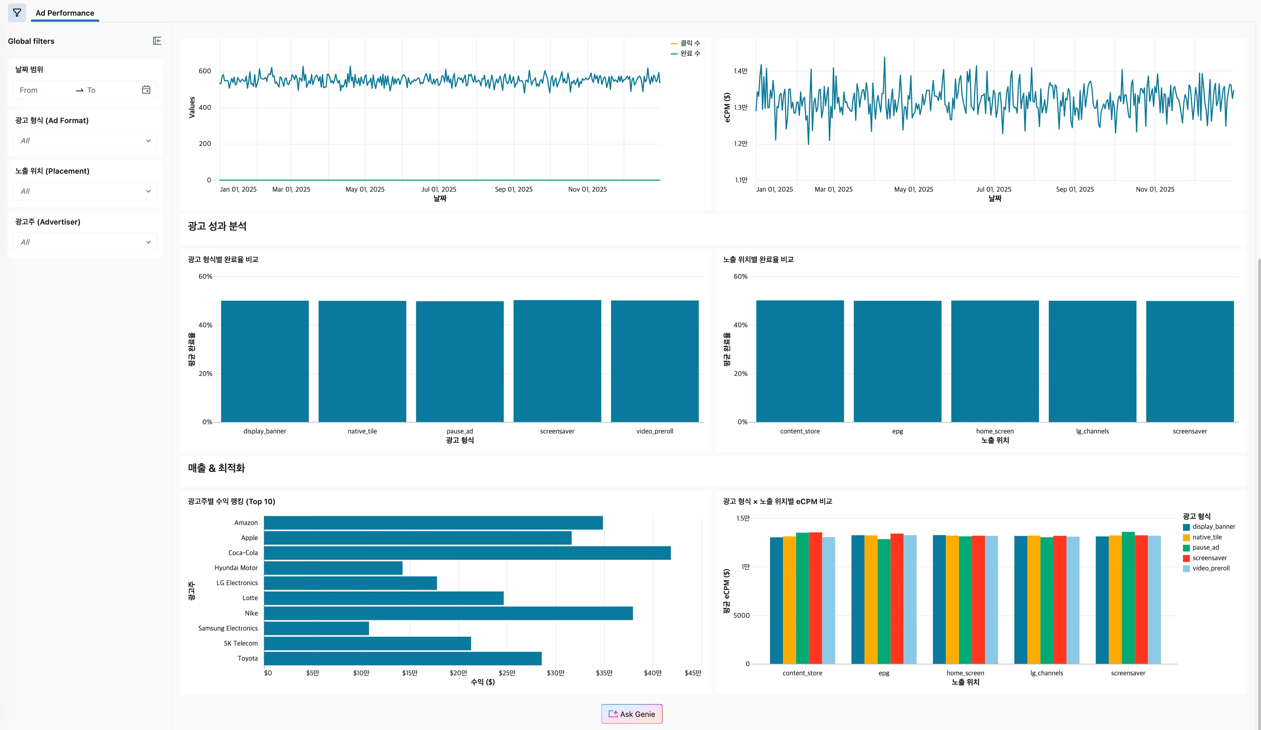The height and width of the screenshot is (730, 1261).
Task: Select the LG Electronics revenue bar
Action: (x=350, y=583)
